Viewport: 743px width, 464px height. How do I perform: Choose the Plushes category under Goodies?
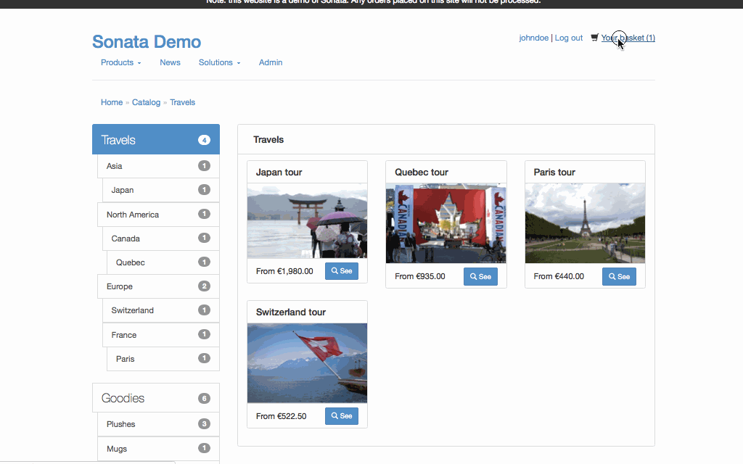[x=121, y=424]
